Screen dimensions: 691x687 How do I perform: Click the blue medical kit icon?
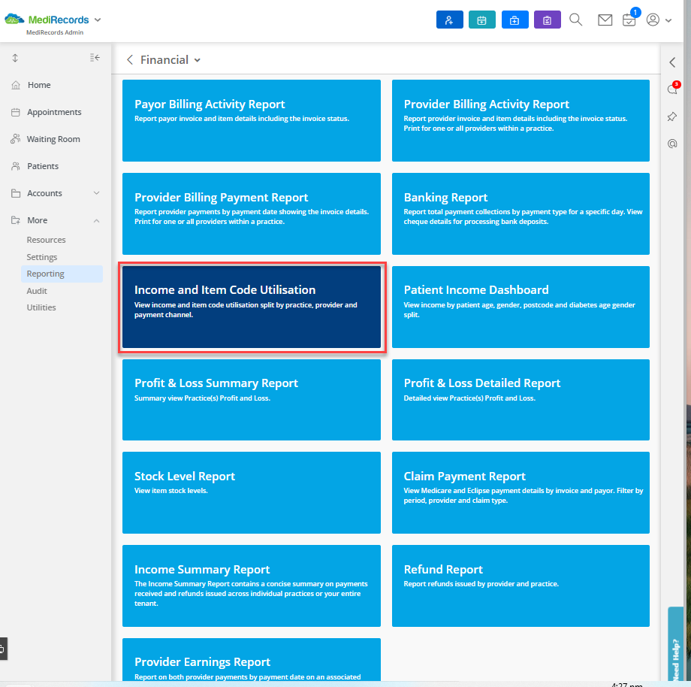[514, 20]
